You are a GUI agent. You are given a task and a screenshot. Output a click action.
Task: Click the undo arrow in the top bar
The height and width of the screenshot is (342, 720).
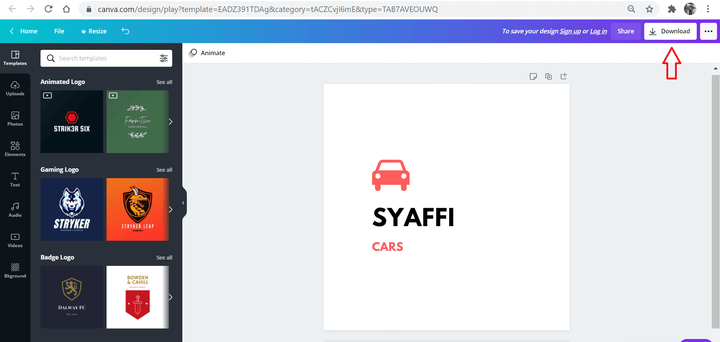click(125, 31)
